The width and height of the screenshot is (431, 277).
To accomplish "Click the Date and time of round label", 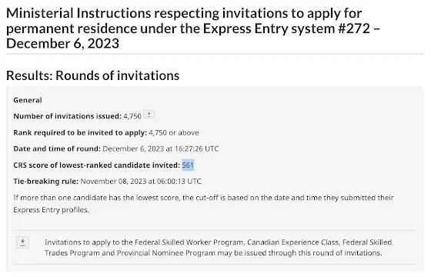I will point(57,149).
